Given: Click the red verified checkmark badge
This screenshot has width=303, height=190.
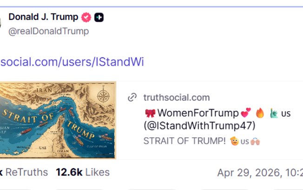Looking at the screenshot, I should click(86, 18).
